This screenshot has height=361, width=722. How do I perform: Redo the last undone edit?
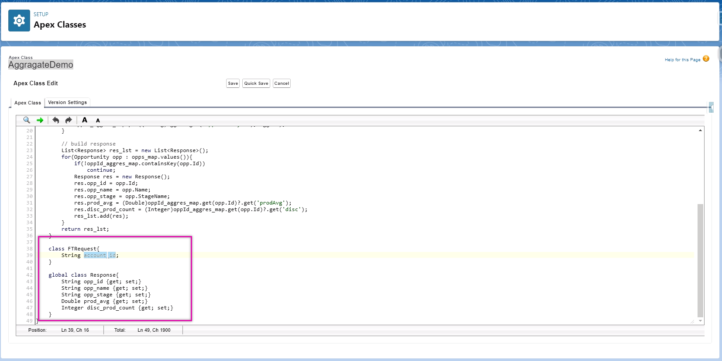click(x=69, y=120)
